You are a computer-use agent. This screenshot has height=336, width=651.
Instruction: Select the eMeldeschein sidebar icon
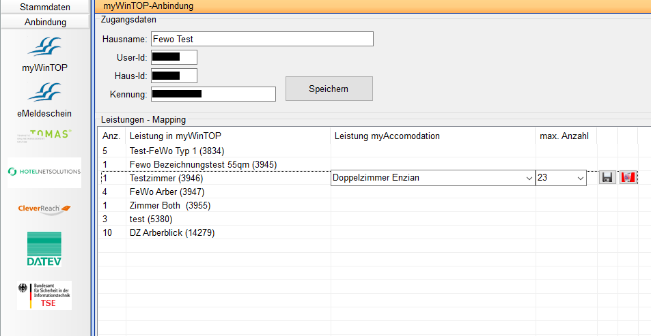coord(44,98)
